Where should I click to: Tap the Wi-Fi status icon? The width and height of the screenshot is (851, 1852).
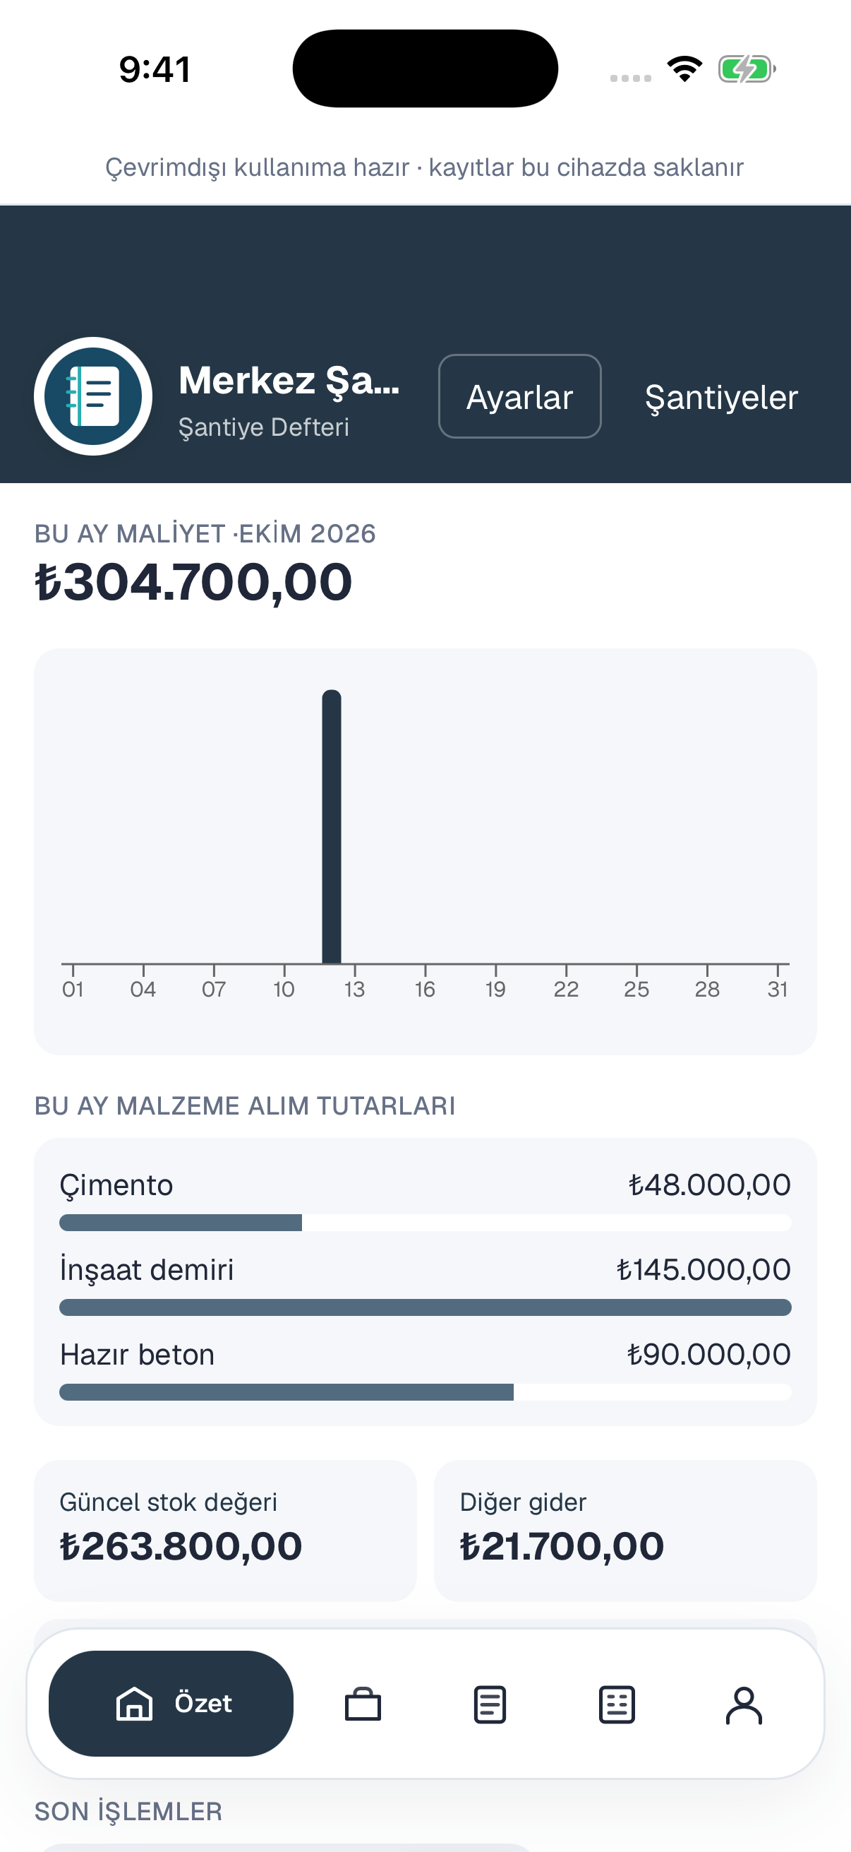coord(684,69)
